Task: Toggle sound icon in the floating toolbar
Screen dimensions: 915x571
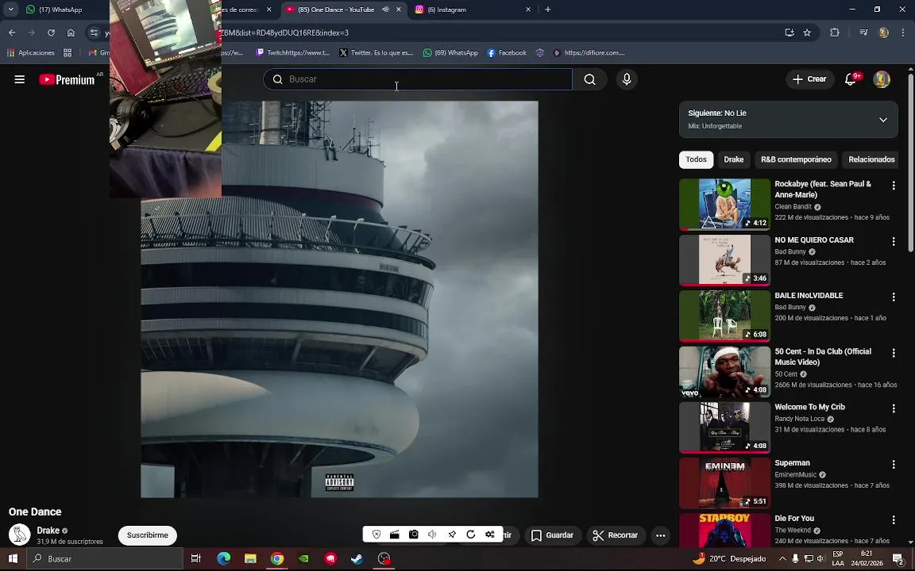Action: tap(432, 535)
